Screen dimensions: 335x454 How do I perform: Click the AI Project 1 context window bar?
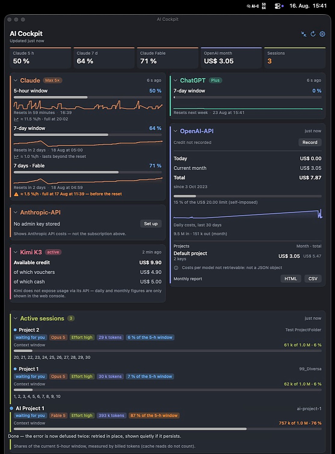click(x=167, y=429)
